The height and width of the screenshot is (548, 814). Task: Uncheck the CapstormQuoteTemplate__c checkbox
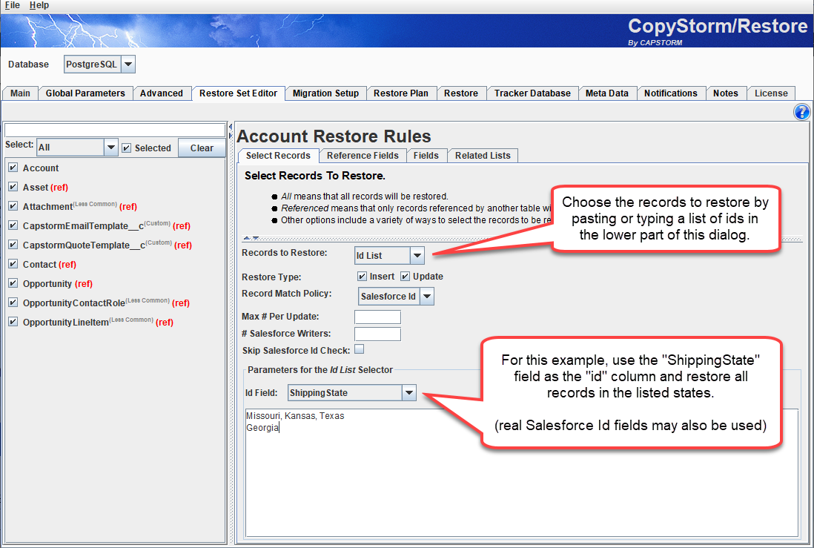[x=13, y=245]
